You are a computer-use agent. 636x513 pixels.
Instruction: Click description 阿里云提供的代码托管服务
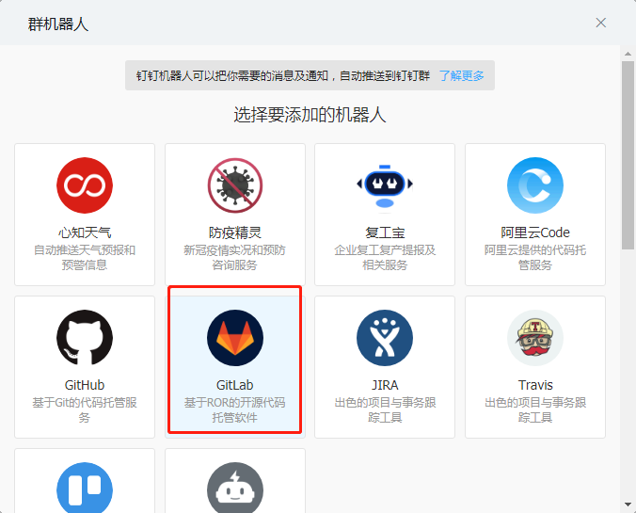tap(535, 257)
